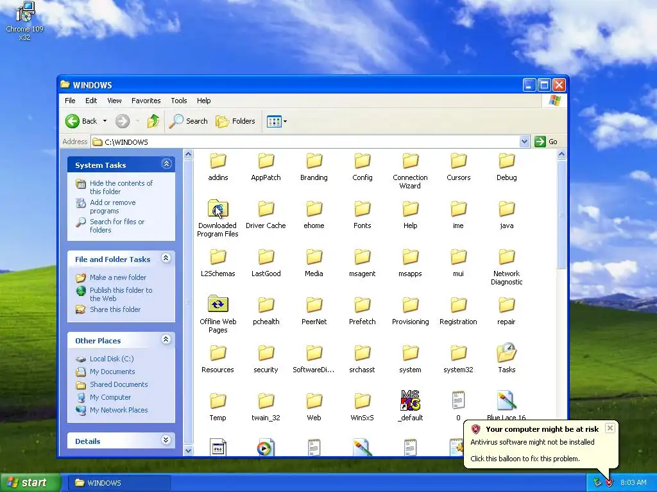Image resolution: width=657 pixels, height=492 pixels.
Task: Select the Branding folder
Action: [314, 167]
